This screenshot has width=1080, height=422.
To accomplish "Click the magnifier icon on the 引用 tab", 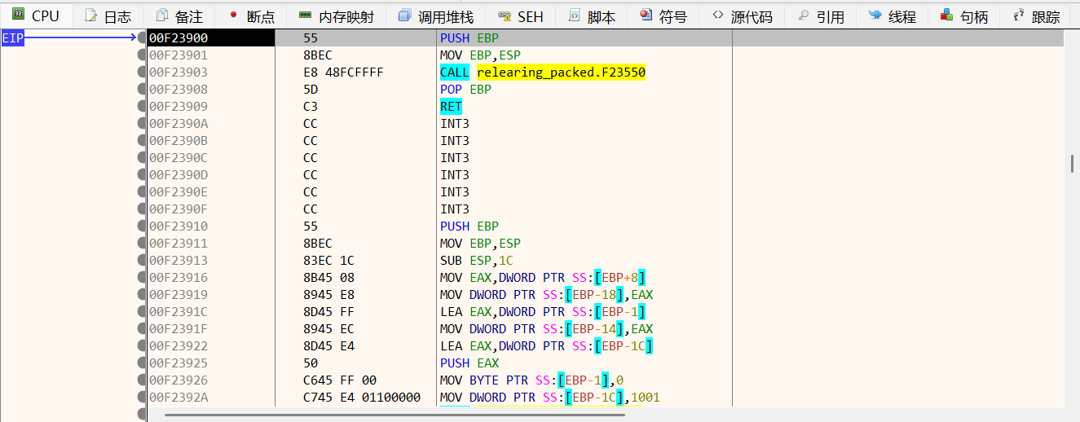I will tap(803, 15).
